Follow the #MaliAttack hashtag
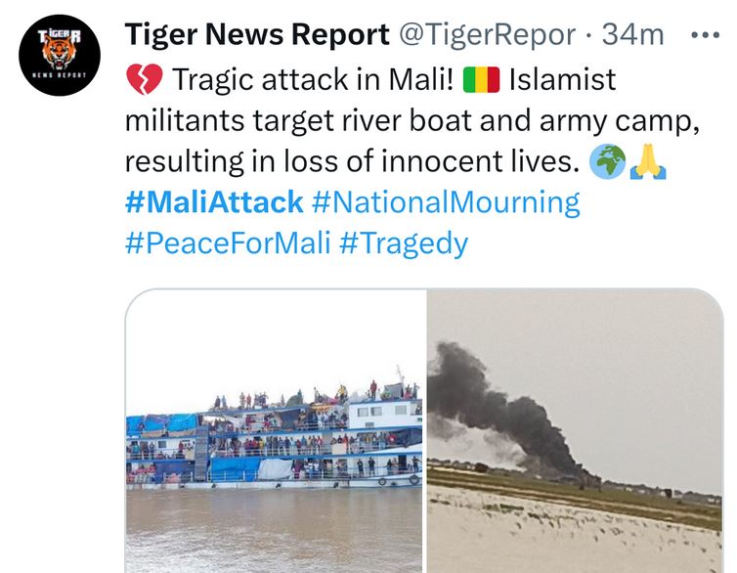Viewport: 737px width, 573px height. (214, 202)
